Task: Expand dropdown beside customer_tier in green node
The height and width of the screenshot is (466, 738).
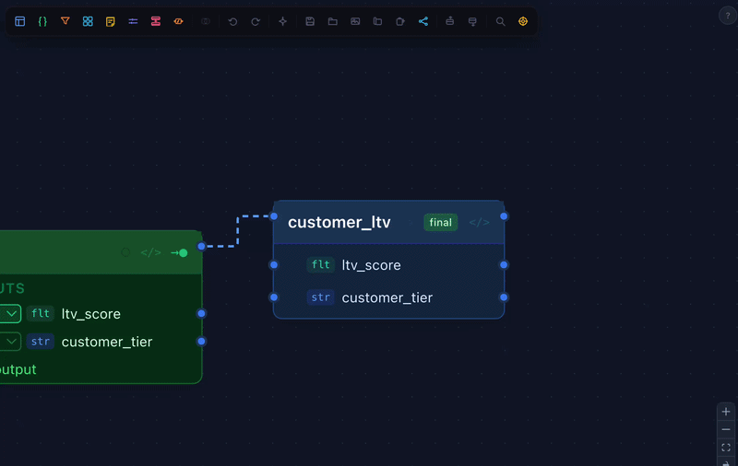Action: point(10,342)
